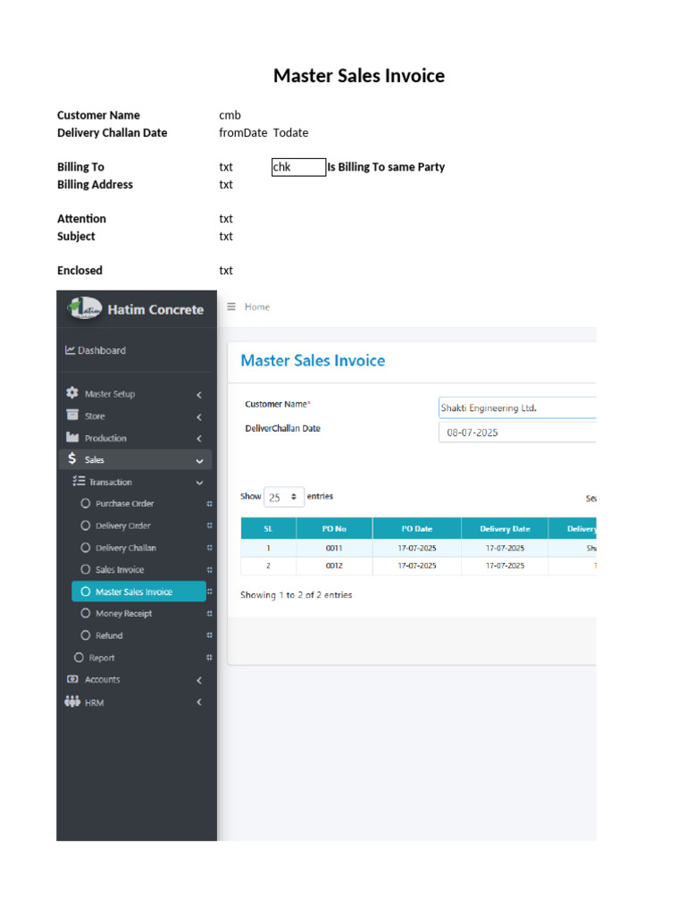
Task: Click circle icon beside Money Receipt
Action: [86, 613]
